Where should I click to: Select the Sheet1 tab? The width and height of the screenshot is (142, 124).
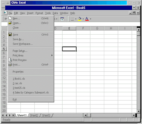22,115
